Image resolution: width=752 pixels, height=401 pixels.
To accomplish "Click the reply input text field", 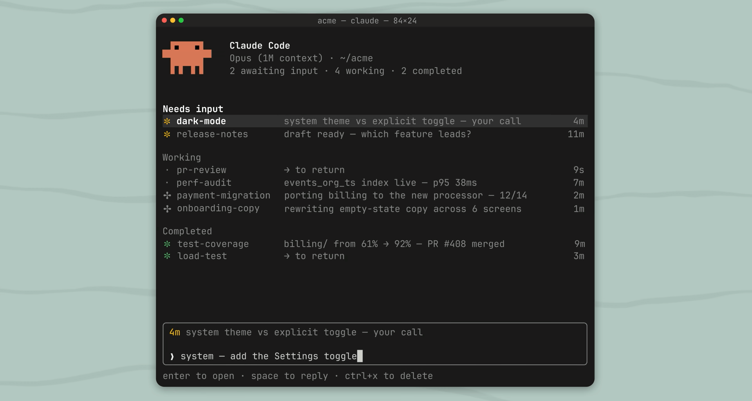I will click(x=375, y=356).
